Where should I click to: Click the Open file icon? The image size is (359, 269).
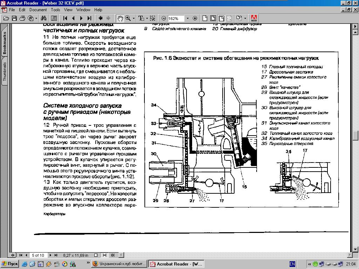click(6, 18)
